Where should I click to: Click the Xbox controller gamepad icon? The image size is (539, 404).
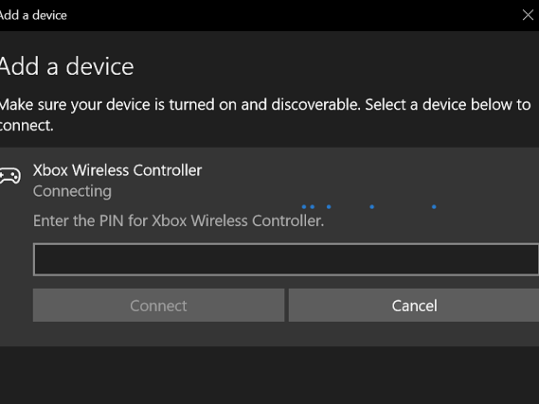point(10,176)
